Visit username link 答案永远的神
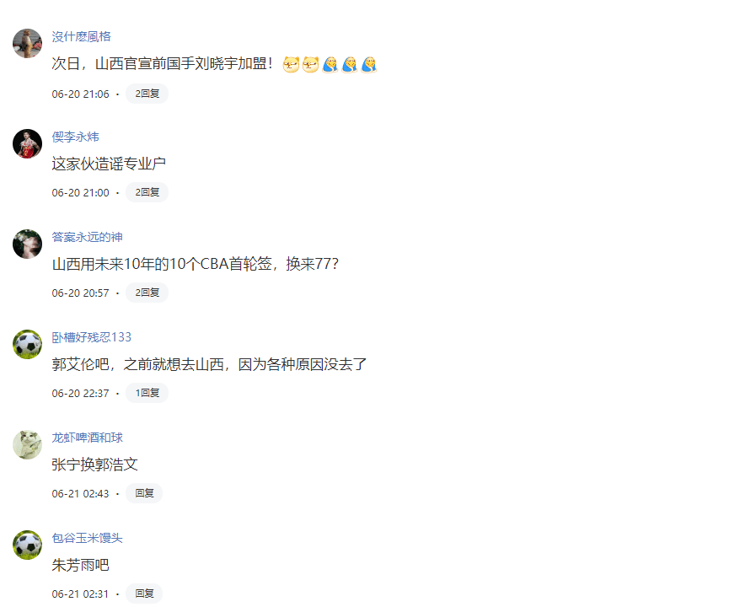The width and height of the screenshot is (740, 607). 88,237
